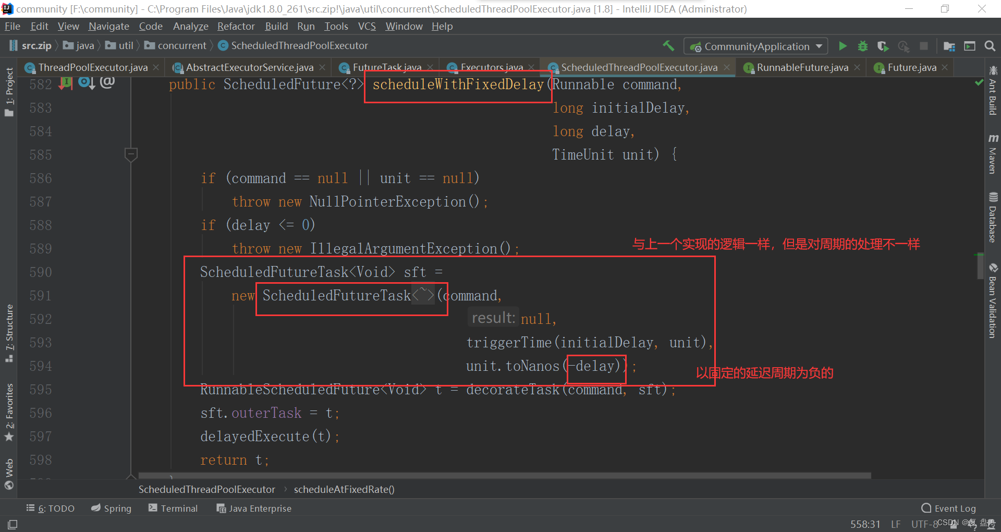This screenshot has width=1001, height=532.
Task: Click outerTask field on line 596
Action: [x=266, y=413]
